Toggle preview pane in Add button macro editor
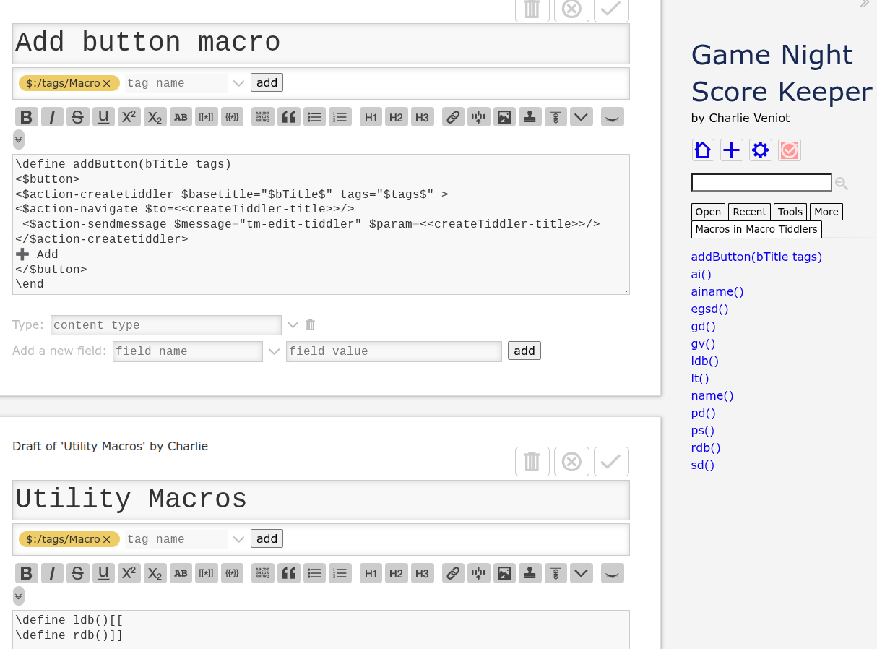This screenshot has height=649, width=877. coord(612,117)
